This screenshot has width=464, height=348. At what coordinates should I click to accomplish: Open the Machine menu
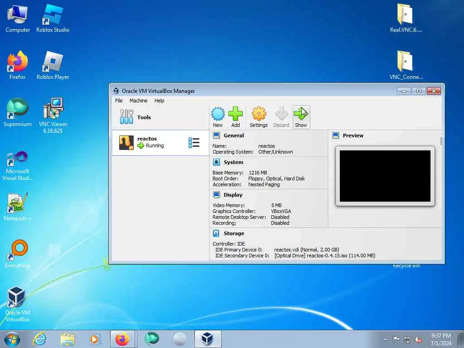point(138,101)
